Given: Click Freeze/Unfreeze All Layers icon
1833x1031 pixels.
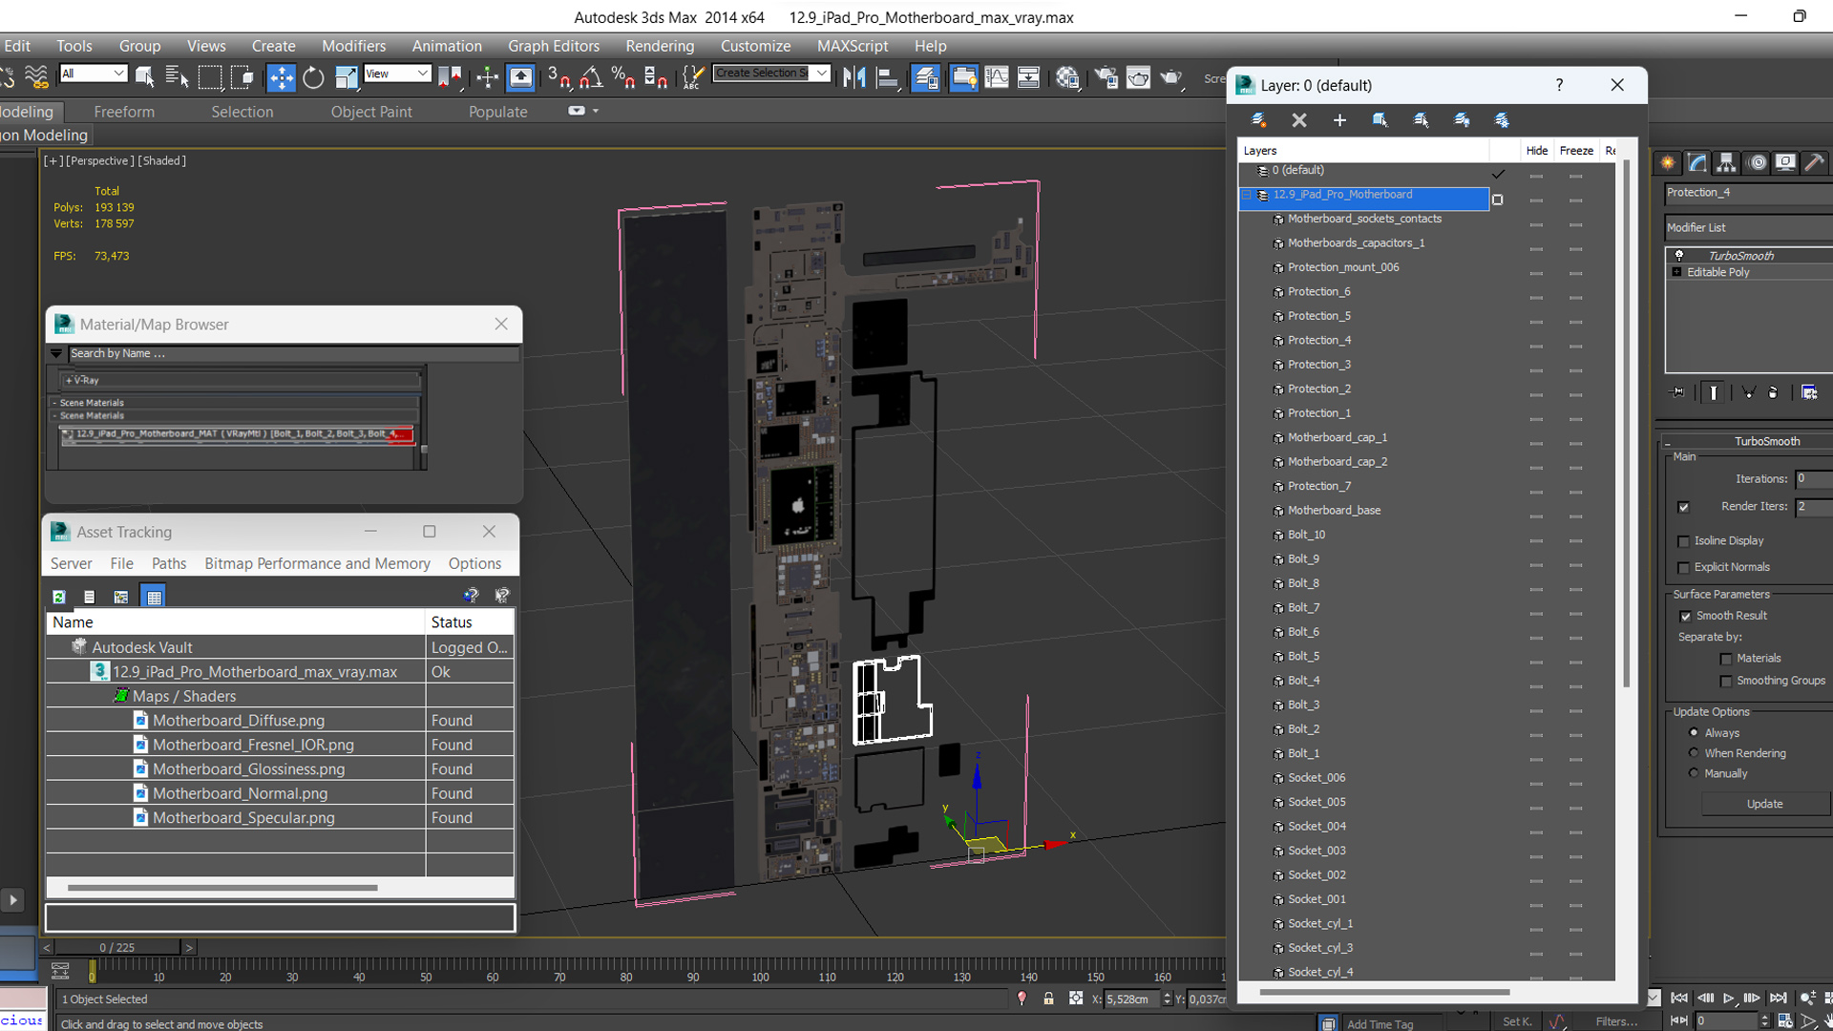Looking at the screenshot, I should [x=1502, y=120].
